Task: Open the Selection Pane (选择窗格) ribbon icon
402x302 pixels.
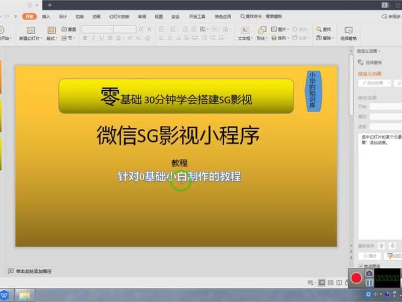Action: [x=348, y=30]
